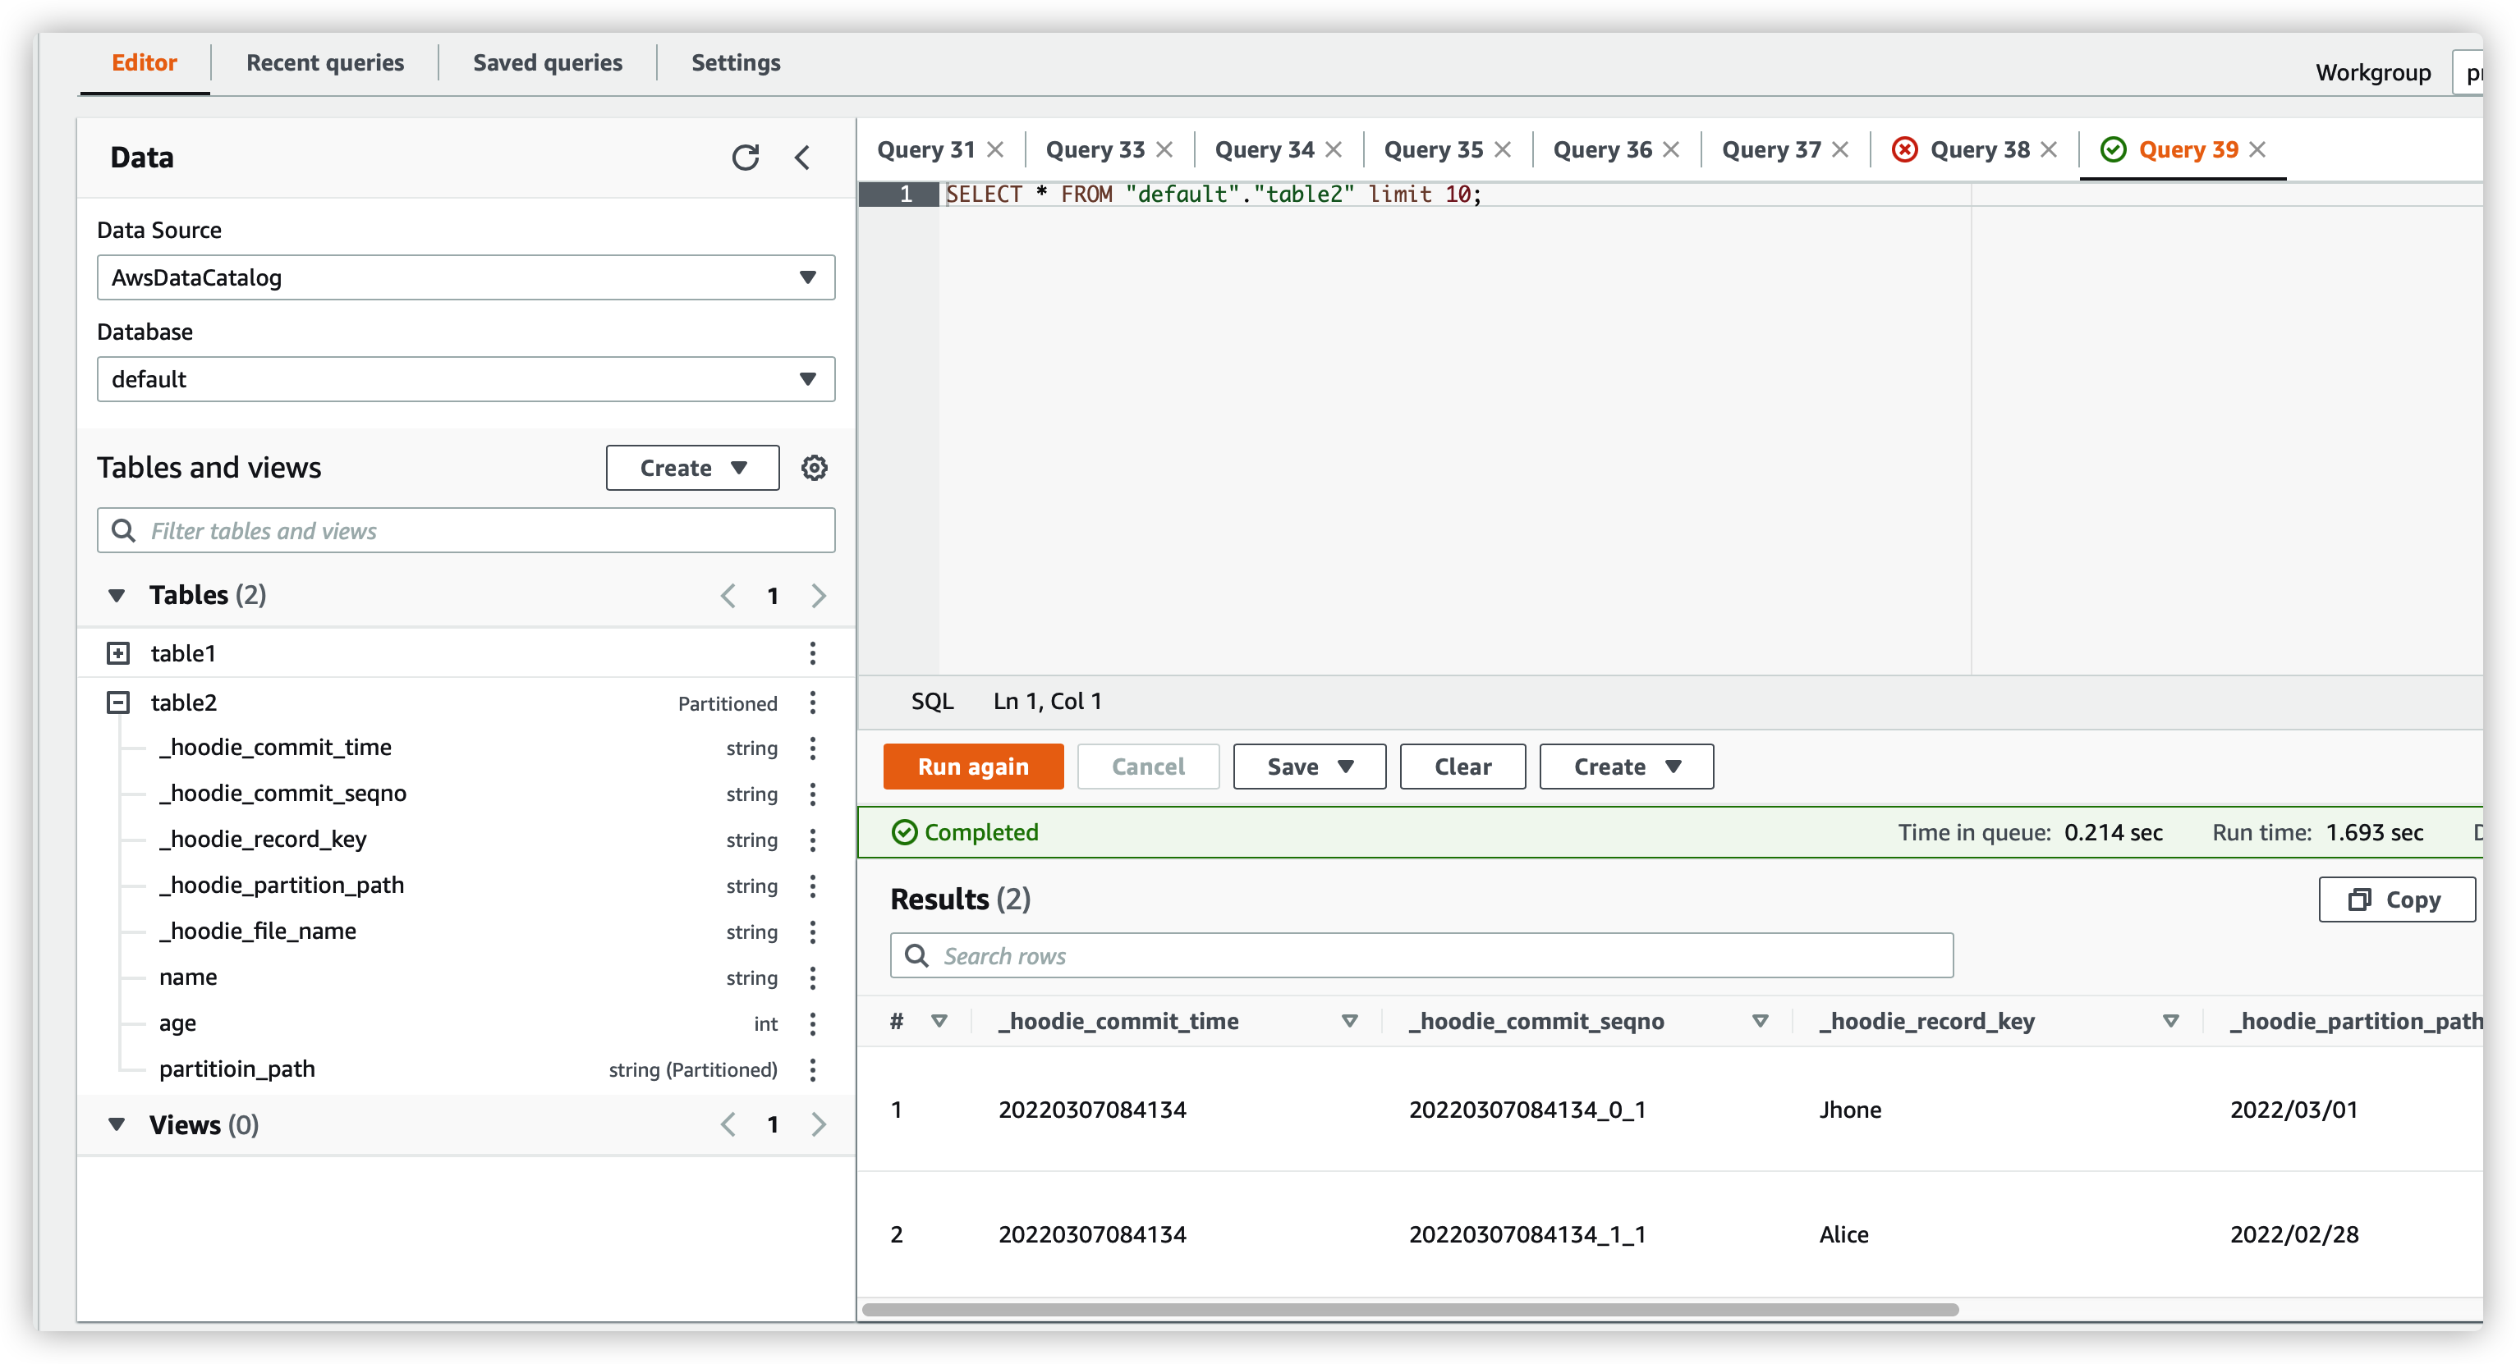The image size is (2516, 1364).
Task: Focus the Filter tables and views field
Action: point(466,530)
